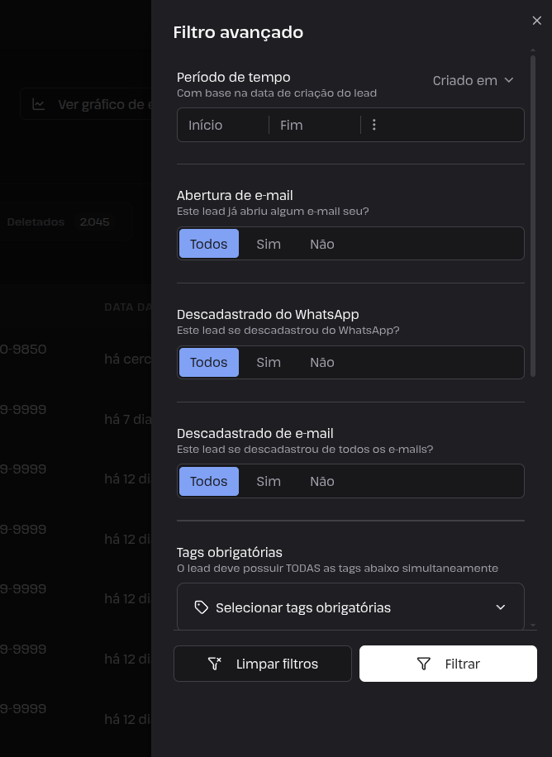
Task: Select Sim for Descadastrado de e-mail
Action: pos(269,481)
